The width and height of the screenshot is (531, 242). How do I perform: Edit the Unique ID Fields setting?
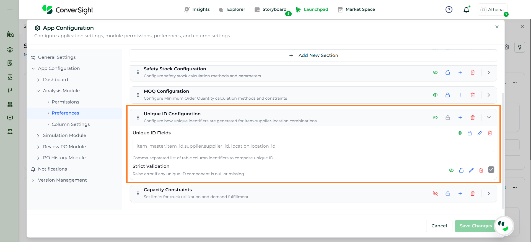(480, 133)
